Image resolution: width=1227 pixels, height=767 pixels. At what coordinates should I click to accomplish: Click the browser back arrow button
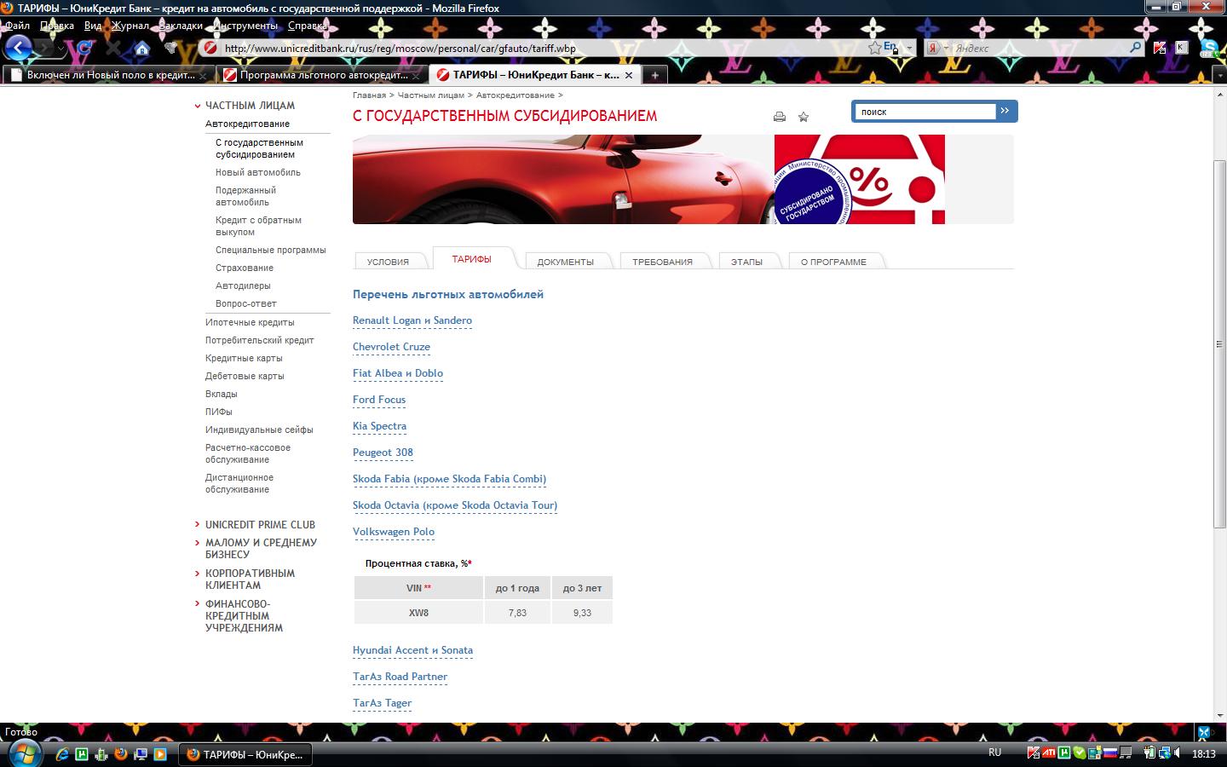(x=19, y=48)
